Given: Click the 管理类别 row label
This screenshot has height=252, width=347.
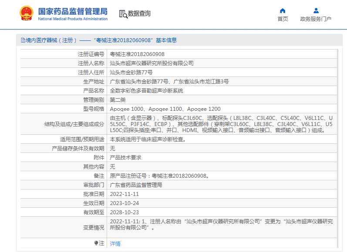Looking at the screenshot, I should coord(94,100).
